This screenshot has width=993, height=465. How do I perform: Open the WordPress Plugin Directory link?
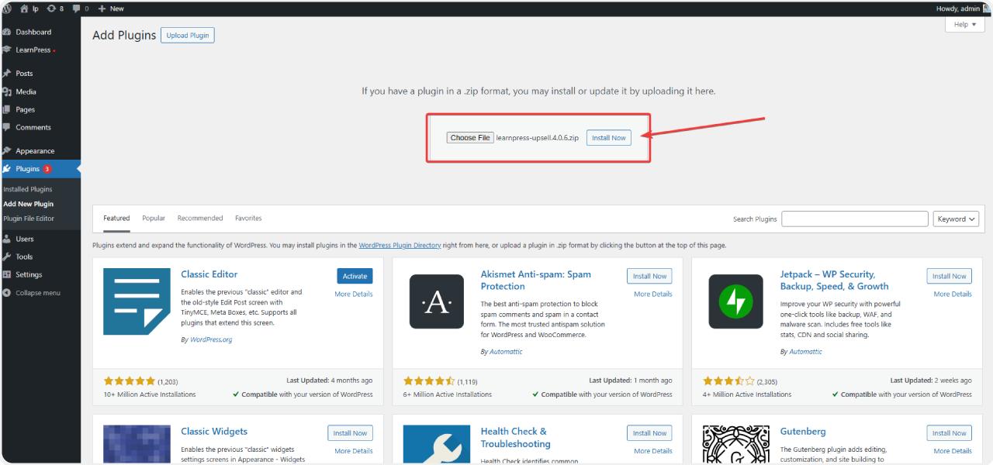[x=400, y=245]
